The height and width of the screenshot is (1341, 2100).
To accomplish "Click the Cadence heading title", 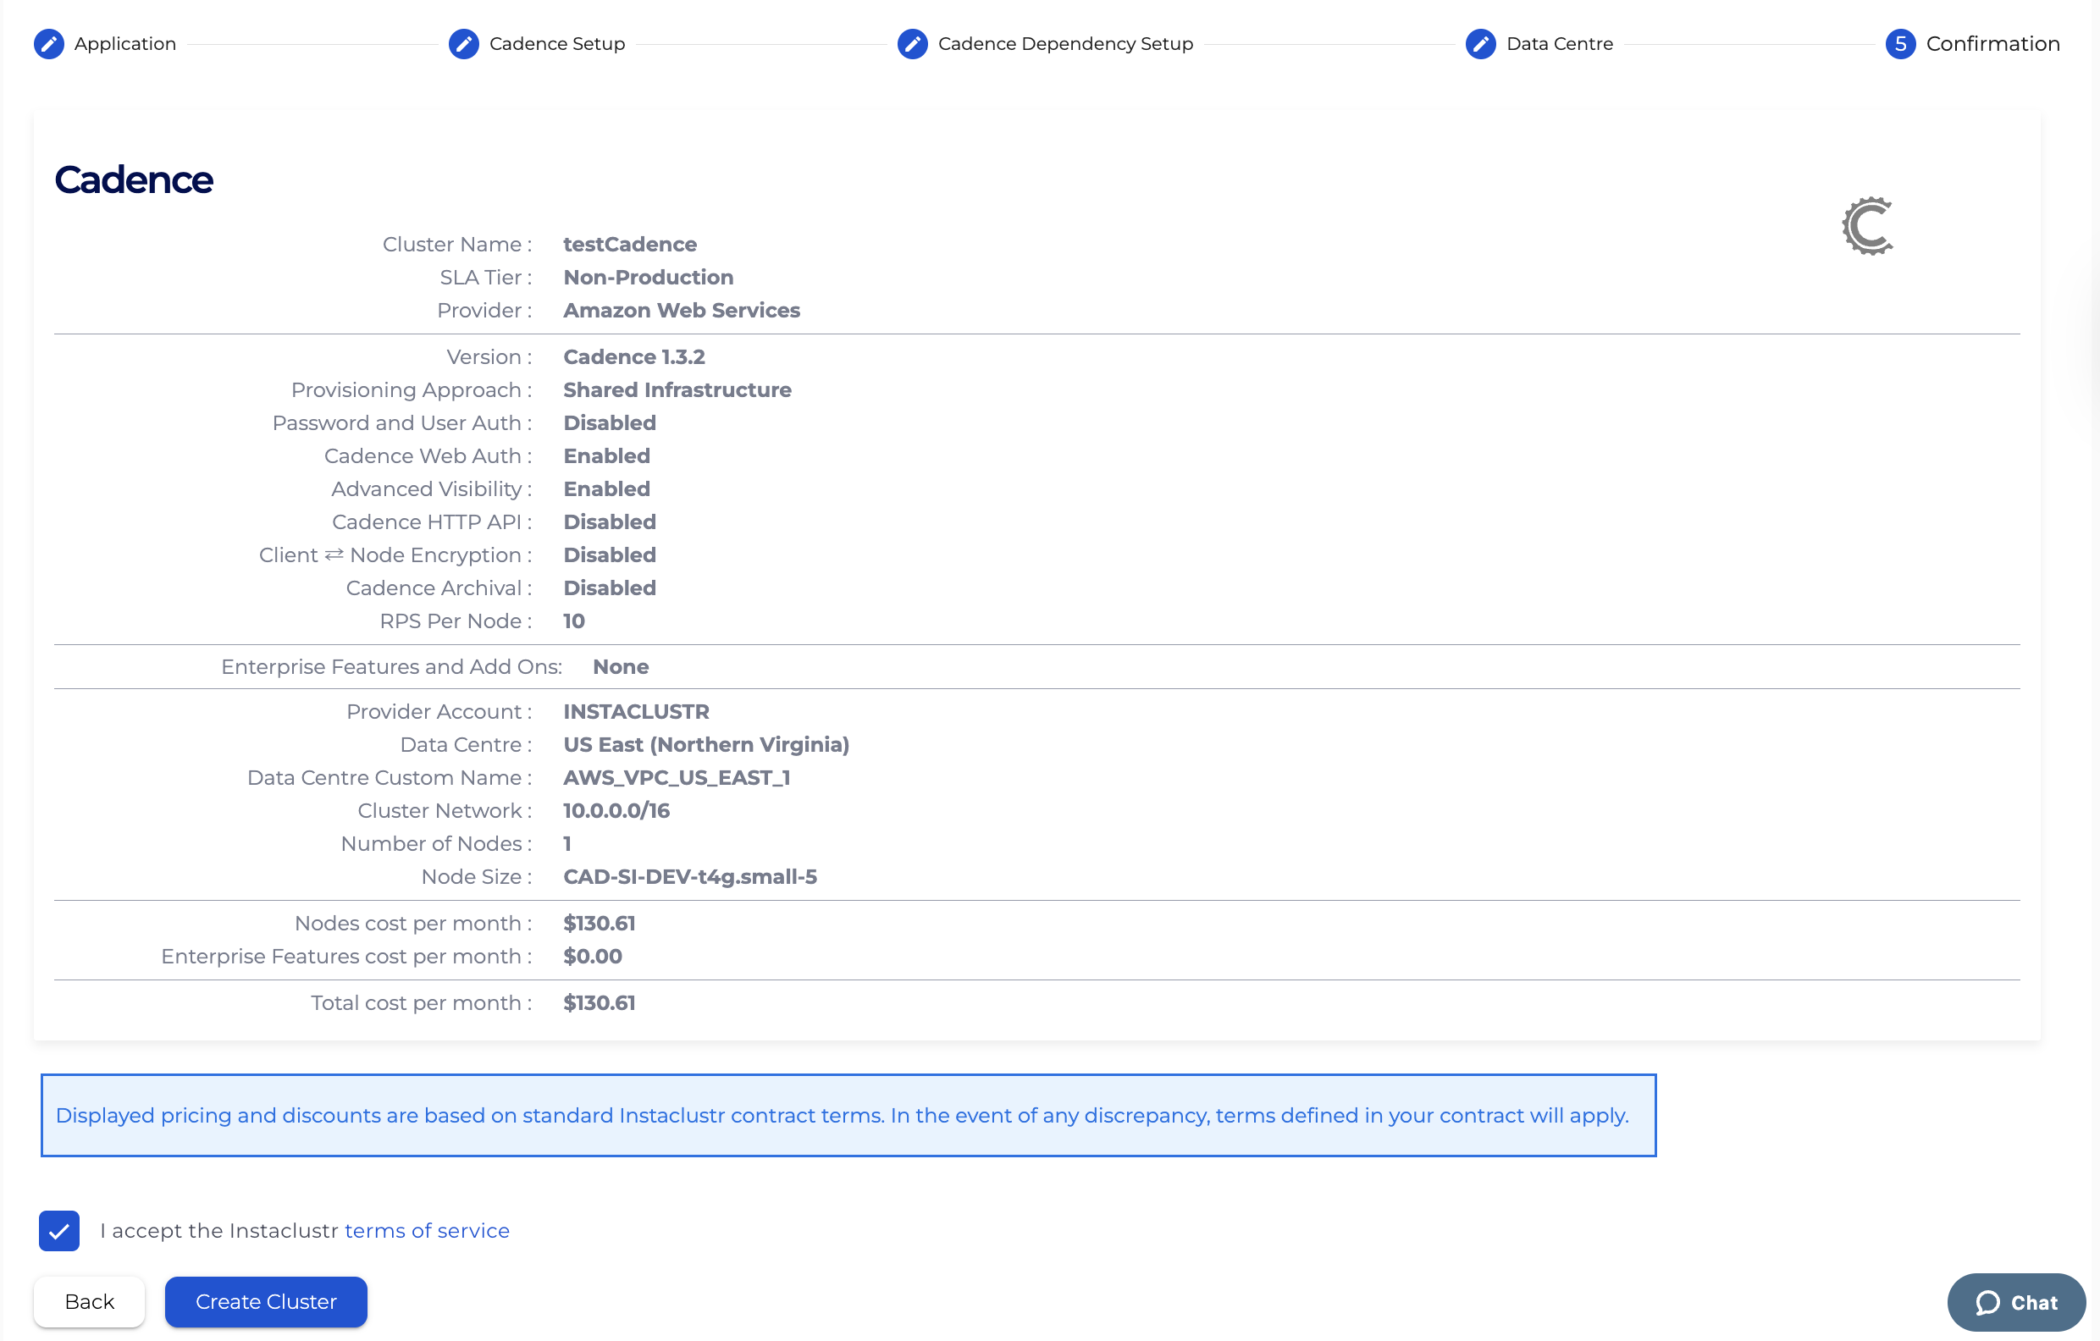I will pos(134,179).
